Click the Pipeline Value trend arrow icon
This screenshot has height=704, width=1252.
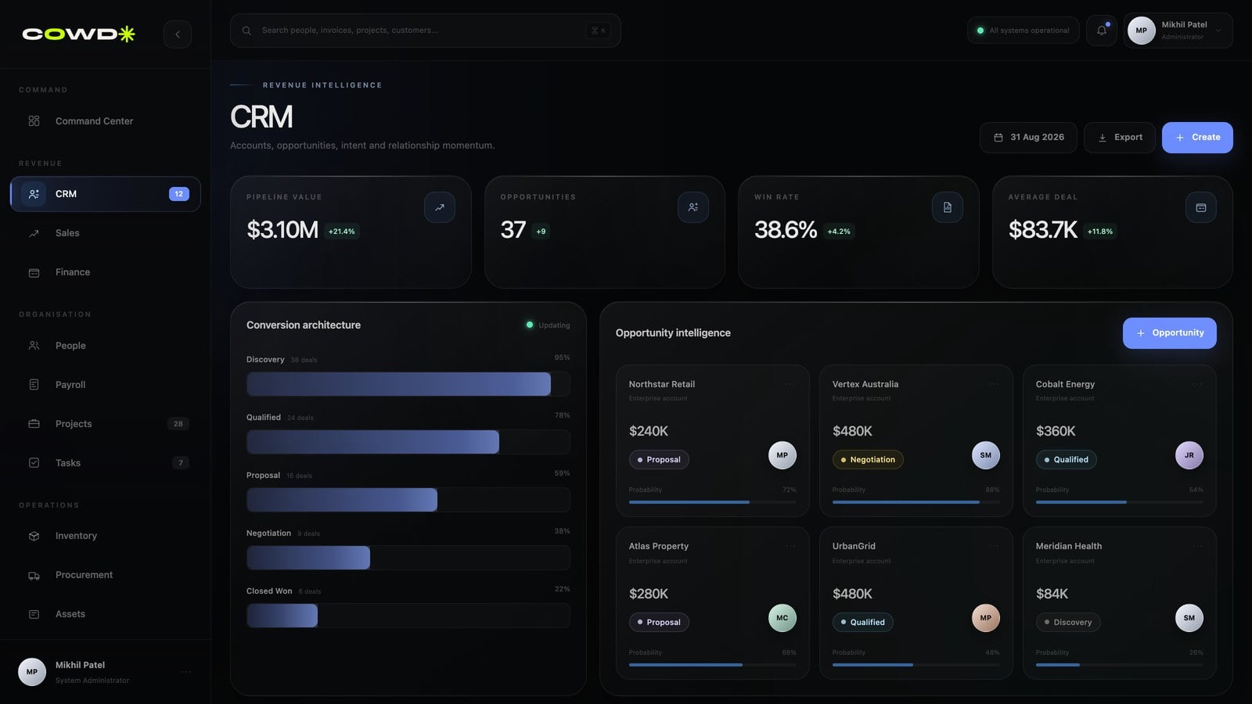(440, 207)
